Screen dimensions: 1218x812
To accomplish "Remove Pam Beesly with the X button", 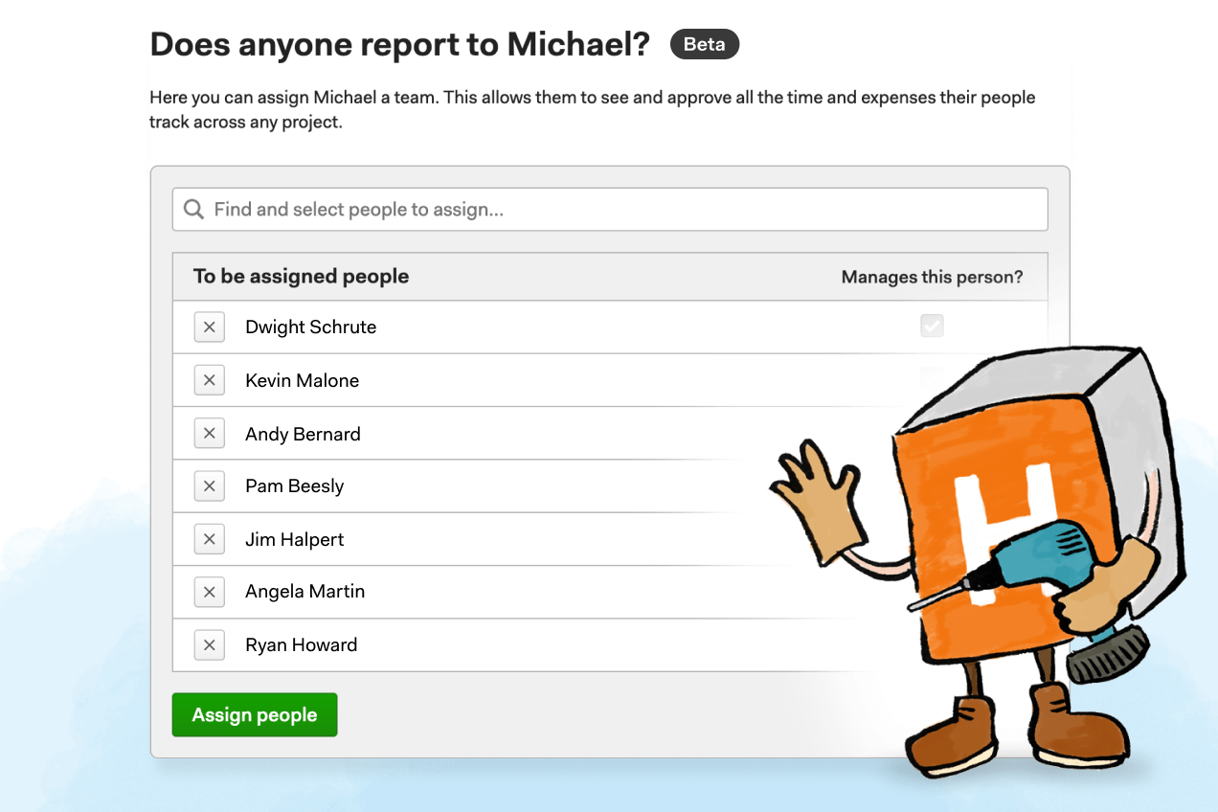I will click(x=209, y=485).
